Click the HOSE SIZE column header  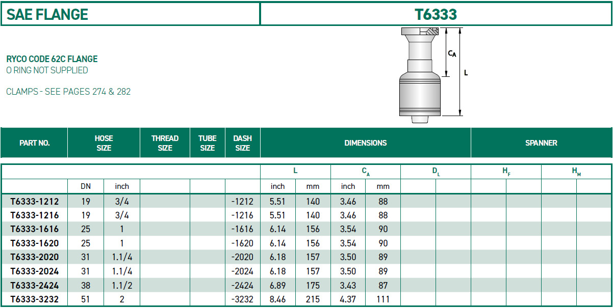click(104, 143)
